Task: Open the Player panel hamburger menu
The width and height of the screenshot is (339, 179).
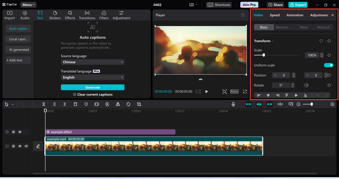Action: pyautogui.click(x=243, y=15)
